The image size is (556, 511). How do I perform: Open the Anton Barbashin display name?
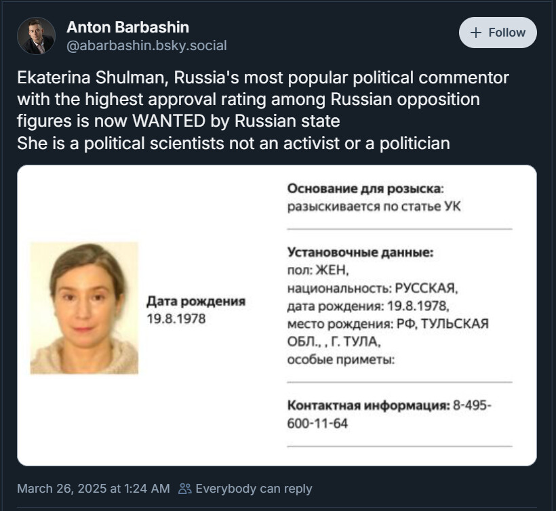tap(127, 27)
